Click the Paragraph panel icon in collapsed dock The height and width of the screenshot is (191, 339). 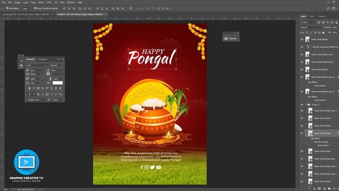point(21,66)
